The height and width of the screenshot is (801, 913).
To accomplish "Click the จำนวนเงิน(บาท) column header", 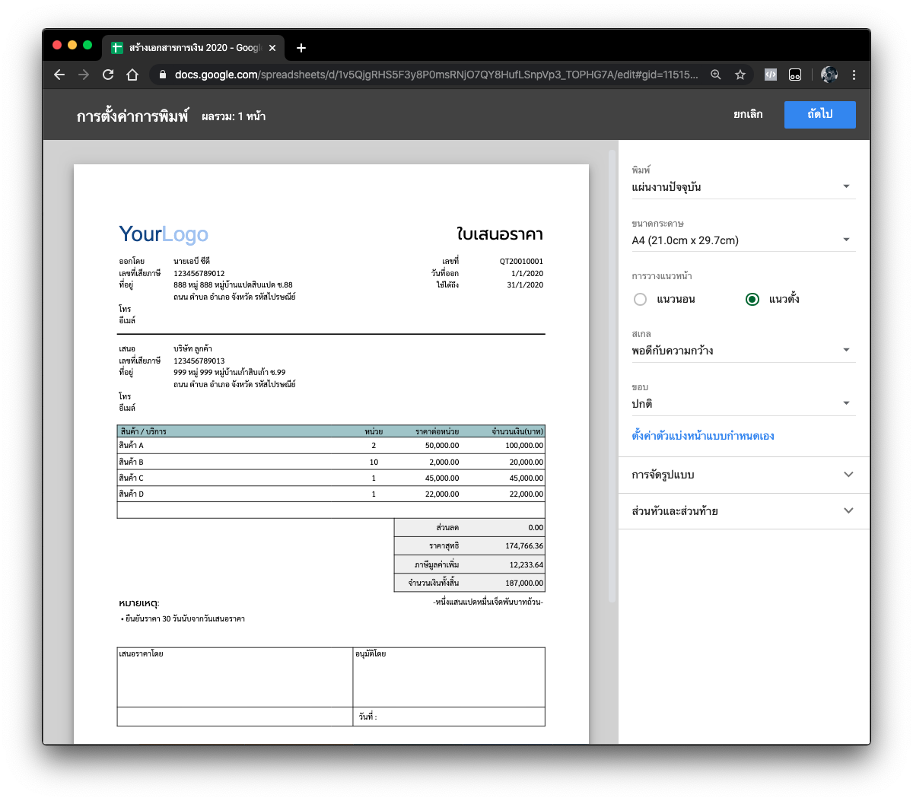I will point(517,431).
